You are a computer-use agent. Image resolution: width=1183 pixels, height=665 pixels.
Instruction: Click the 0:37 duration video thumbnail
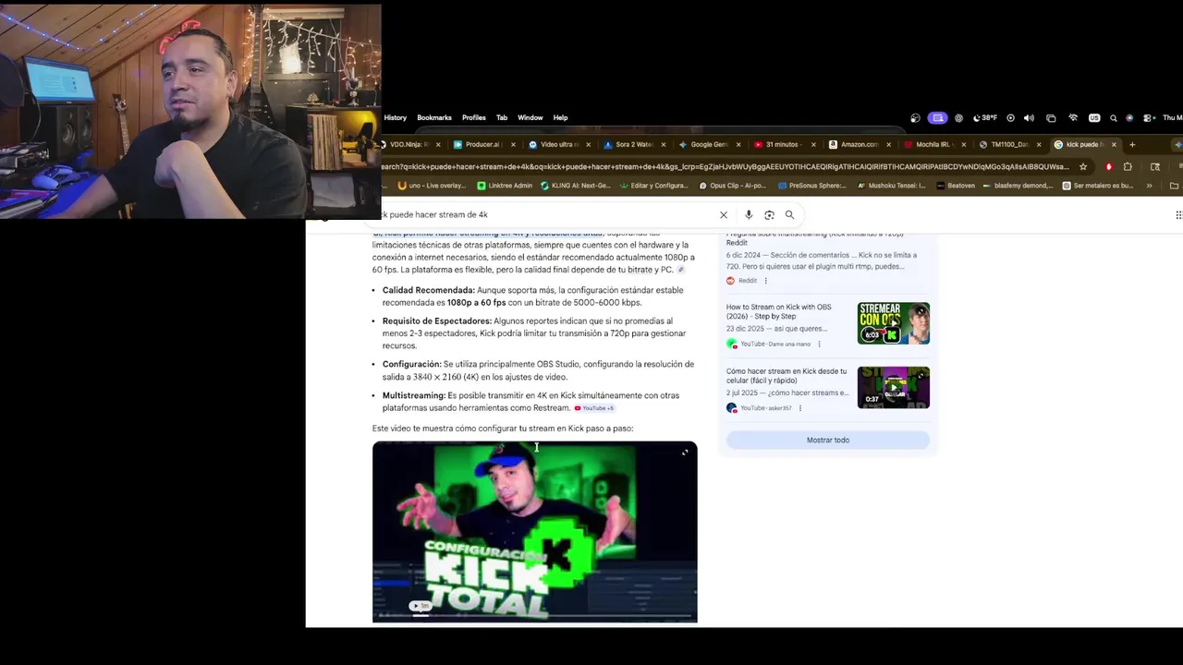(x=894, y=388)
